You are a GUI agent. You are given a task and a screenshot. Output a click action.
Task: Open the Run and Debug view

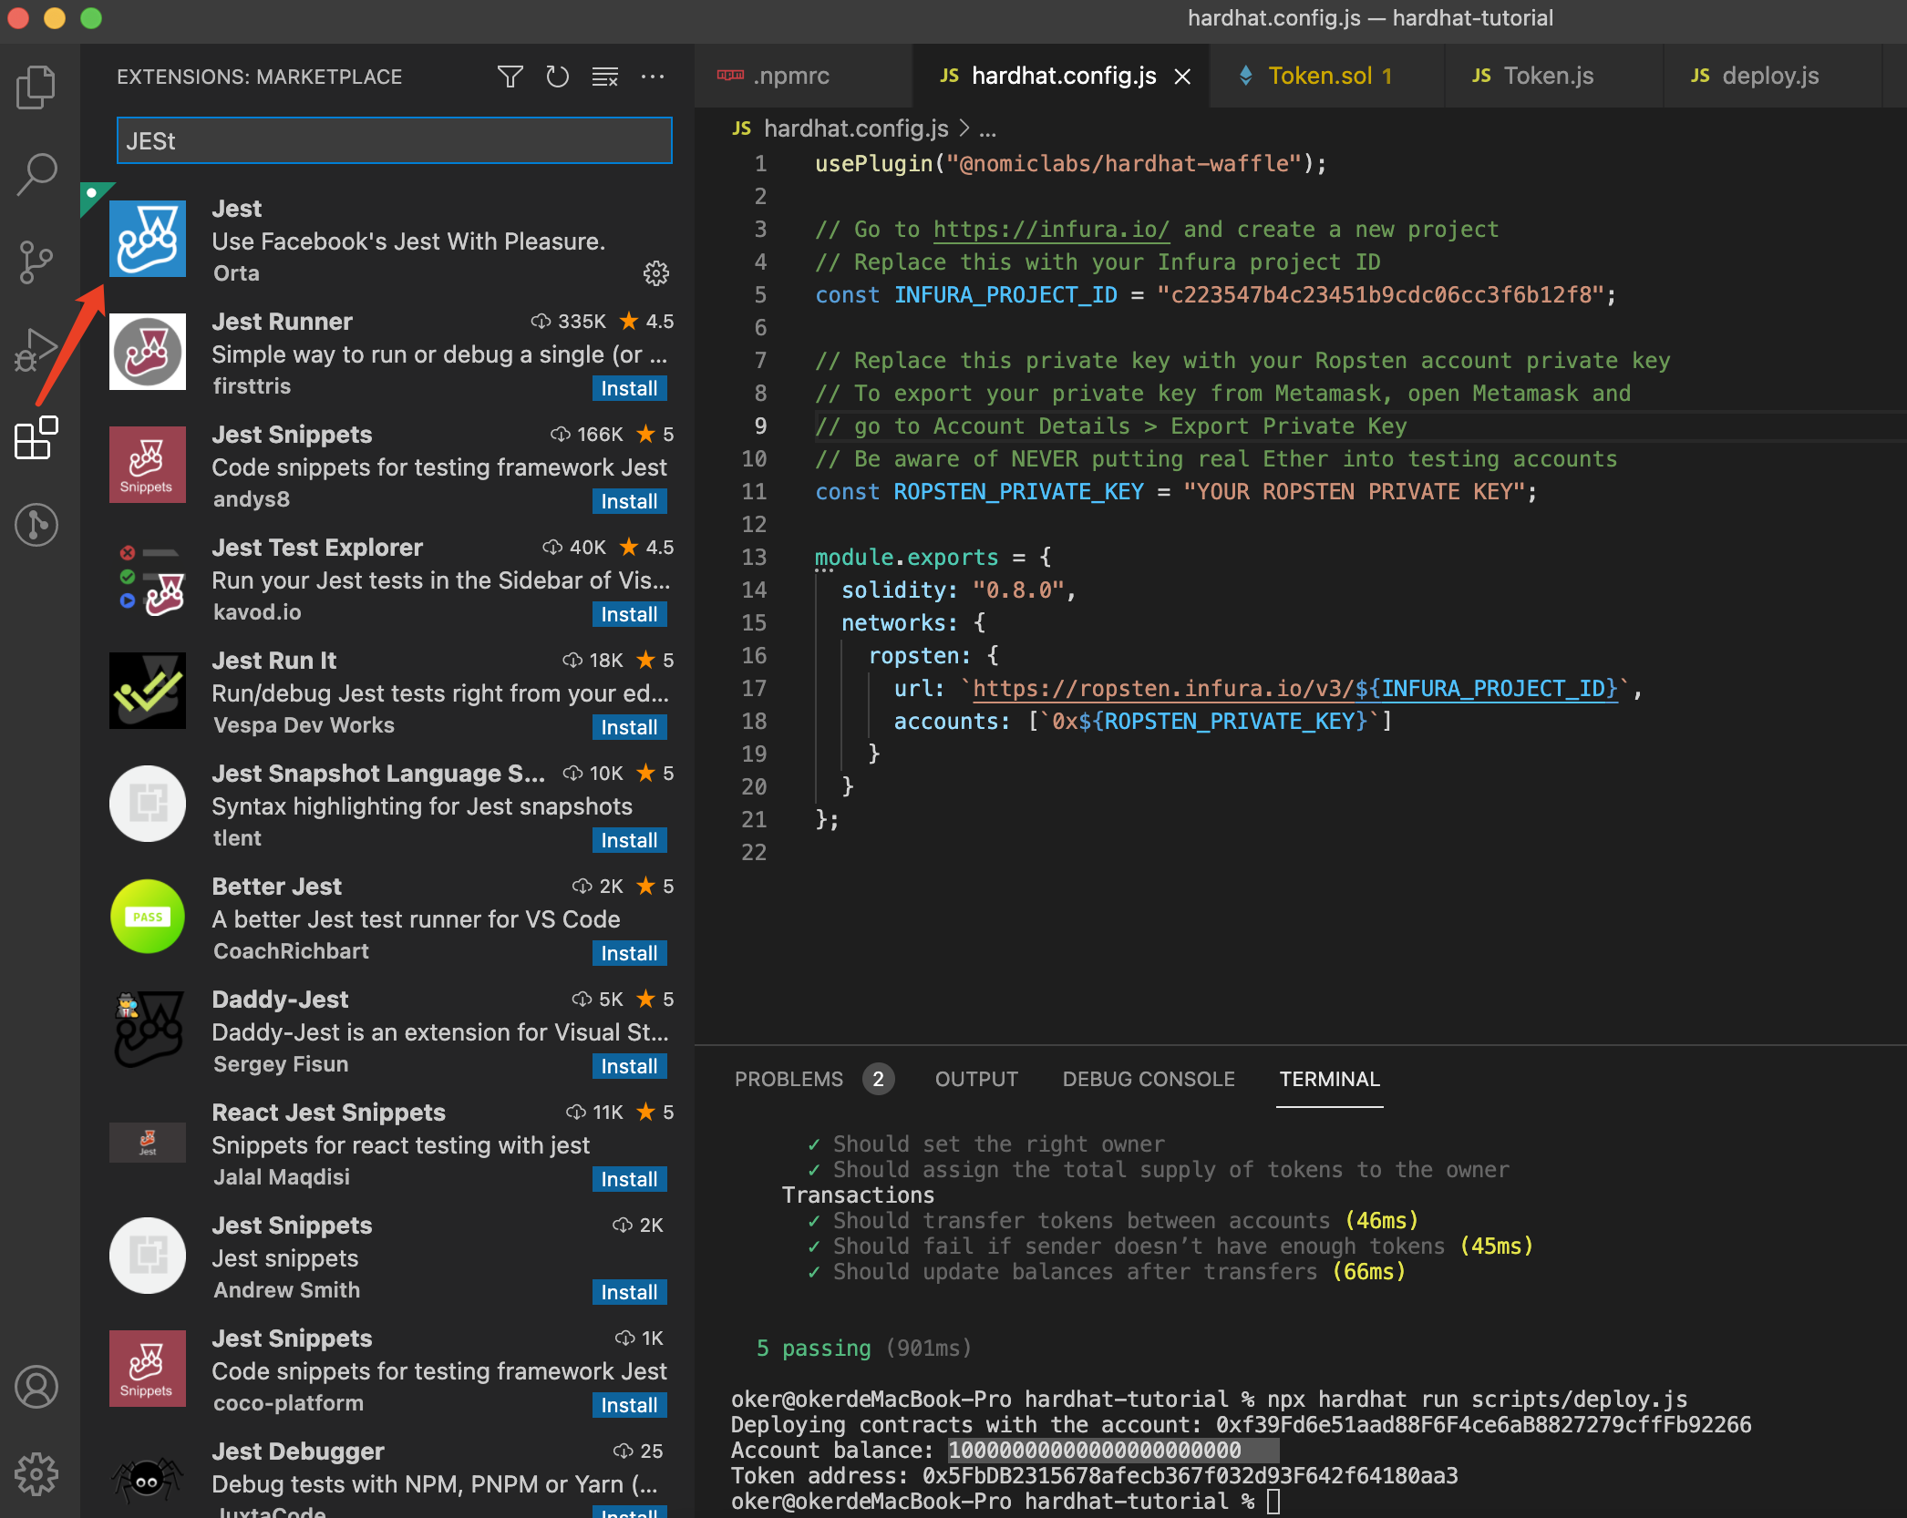click(36, 350)
